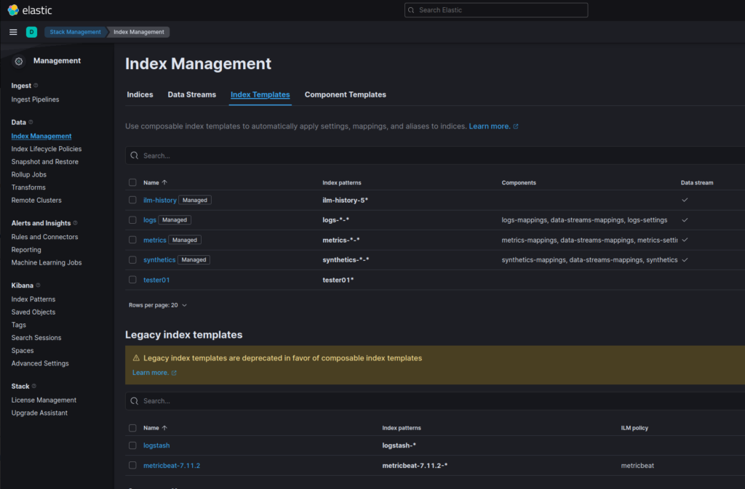The height and width of the screenshot is (489, 745).
Task: Click the magnifier icon in legacy templates search
Action: tap(135, 401)
